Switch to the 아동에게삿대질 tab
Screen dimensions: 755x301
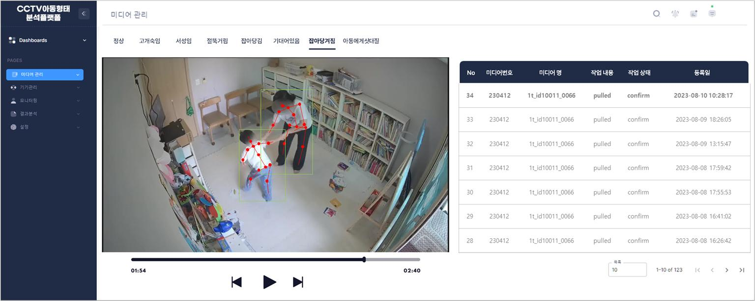tap(361, 41)
